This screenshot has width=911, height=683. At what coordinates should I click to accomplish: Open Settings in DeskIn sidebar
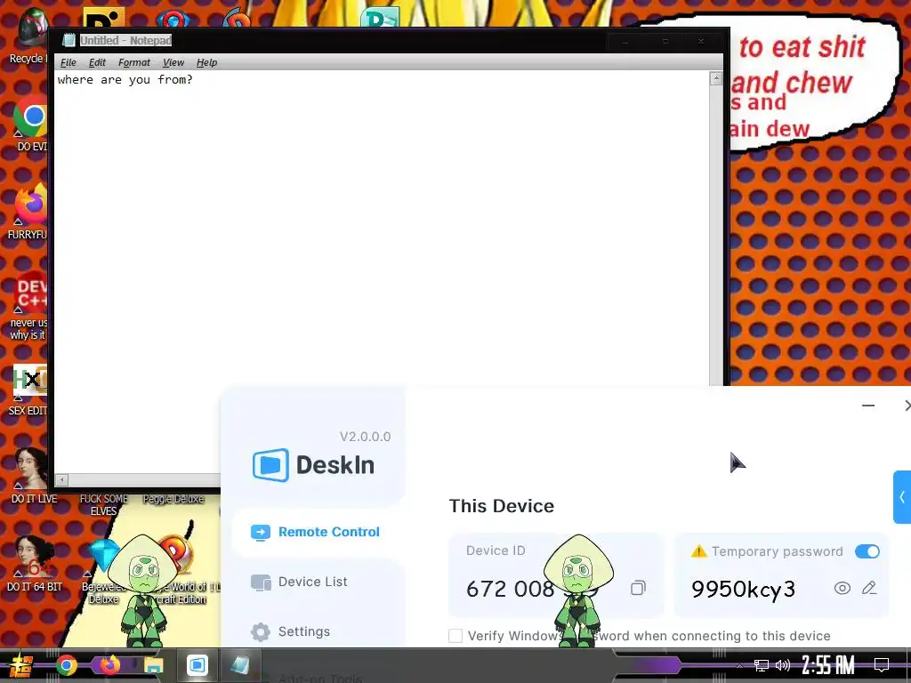click(x=291, y=631)
